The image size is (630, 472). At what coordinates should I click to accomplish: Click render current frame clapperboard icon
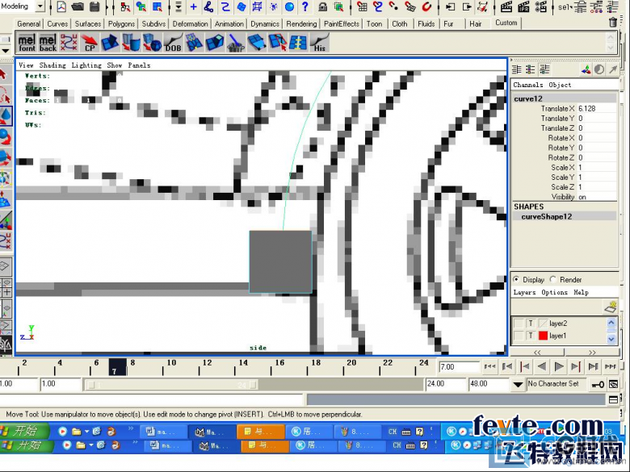pos(506,6)
